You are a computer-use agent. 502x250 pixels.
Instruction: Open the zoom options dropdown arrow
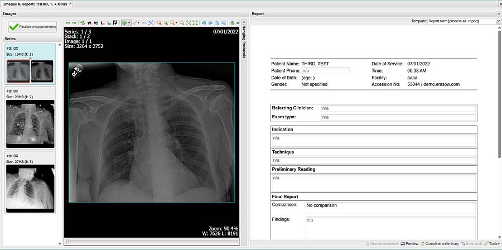(176, 23)
